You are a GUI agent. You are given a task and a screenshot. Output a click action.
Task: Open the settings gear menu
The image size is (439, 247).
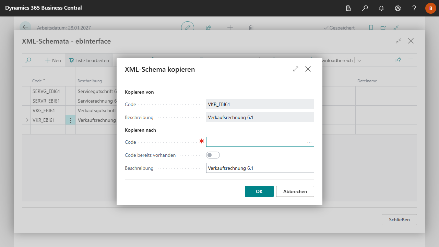[398, 8]
